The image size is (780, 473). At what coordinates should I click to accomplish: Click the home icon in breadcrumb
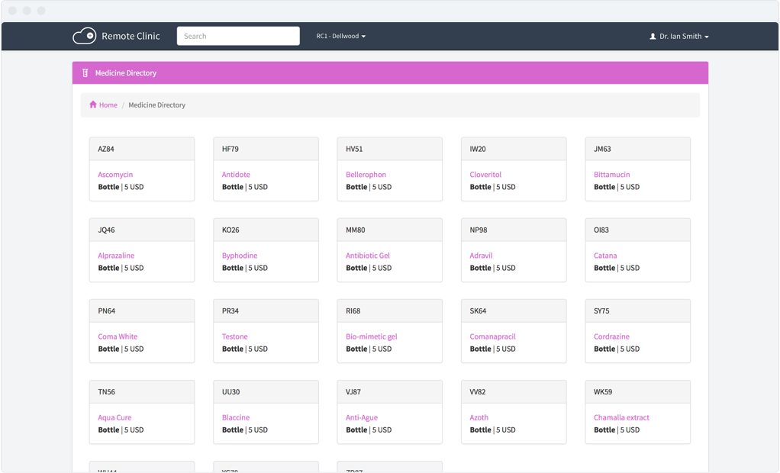pyautogui.click(x=93, y=105)
